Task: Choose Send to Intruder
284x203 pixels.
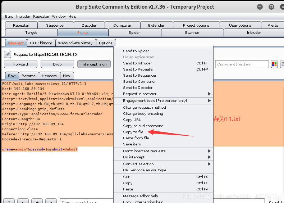Action: (163, 63)
